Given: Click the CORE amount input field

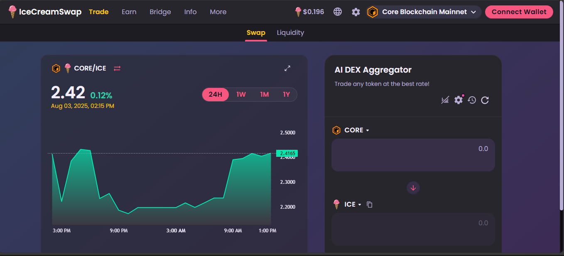Looking at the screenshot, I should tap(413, 155).
